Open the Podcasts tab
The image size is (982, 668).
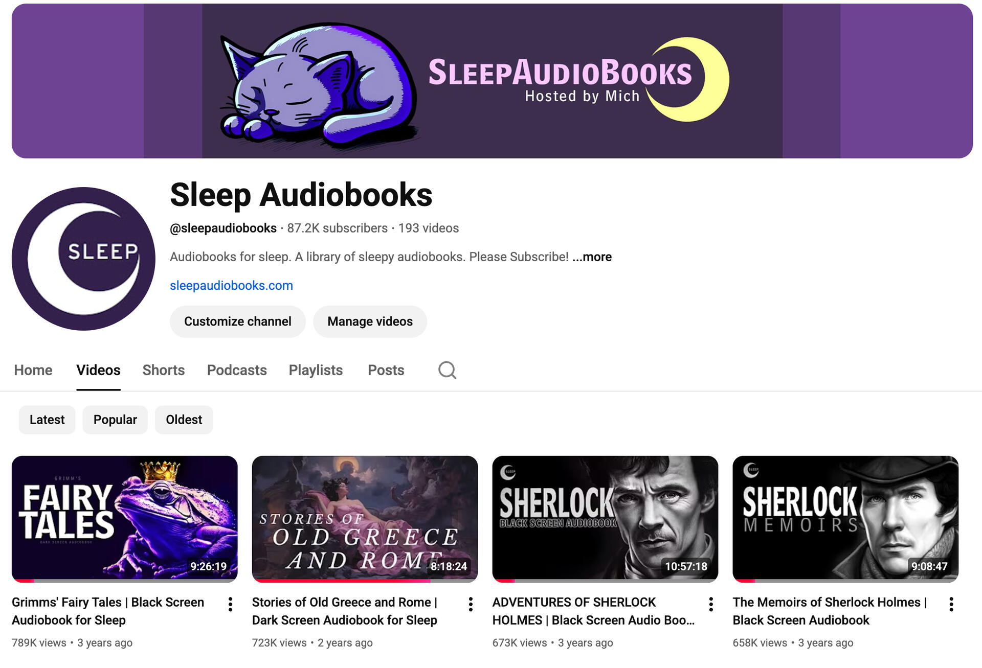coord(237,370)
